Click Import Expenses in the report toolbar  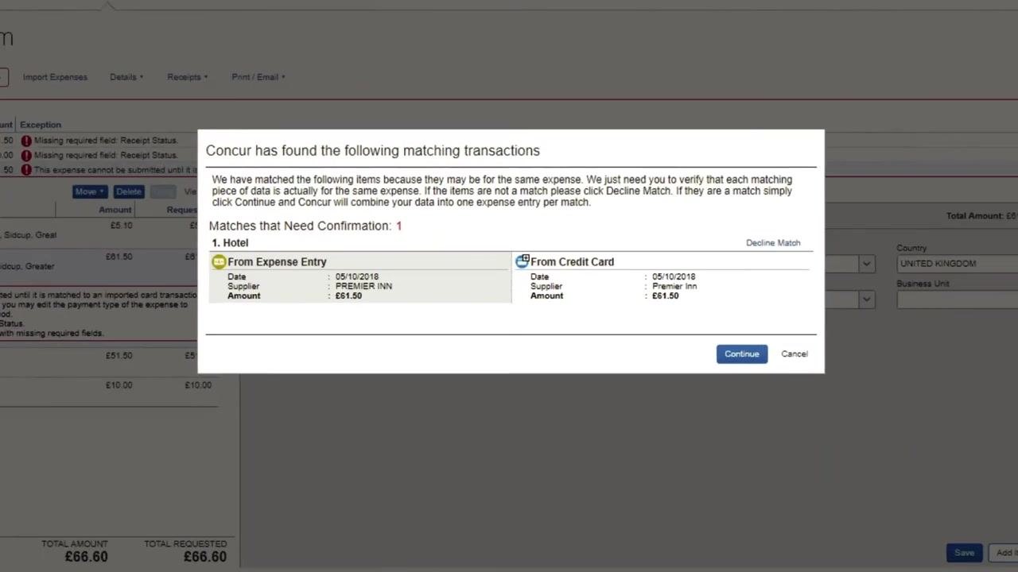(x=55, y=77)
